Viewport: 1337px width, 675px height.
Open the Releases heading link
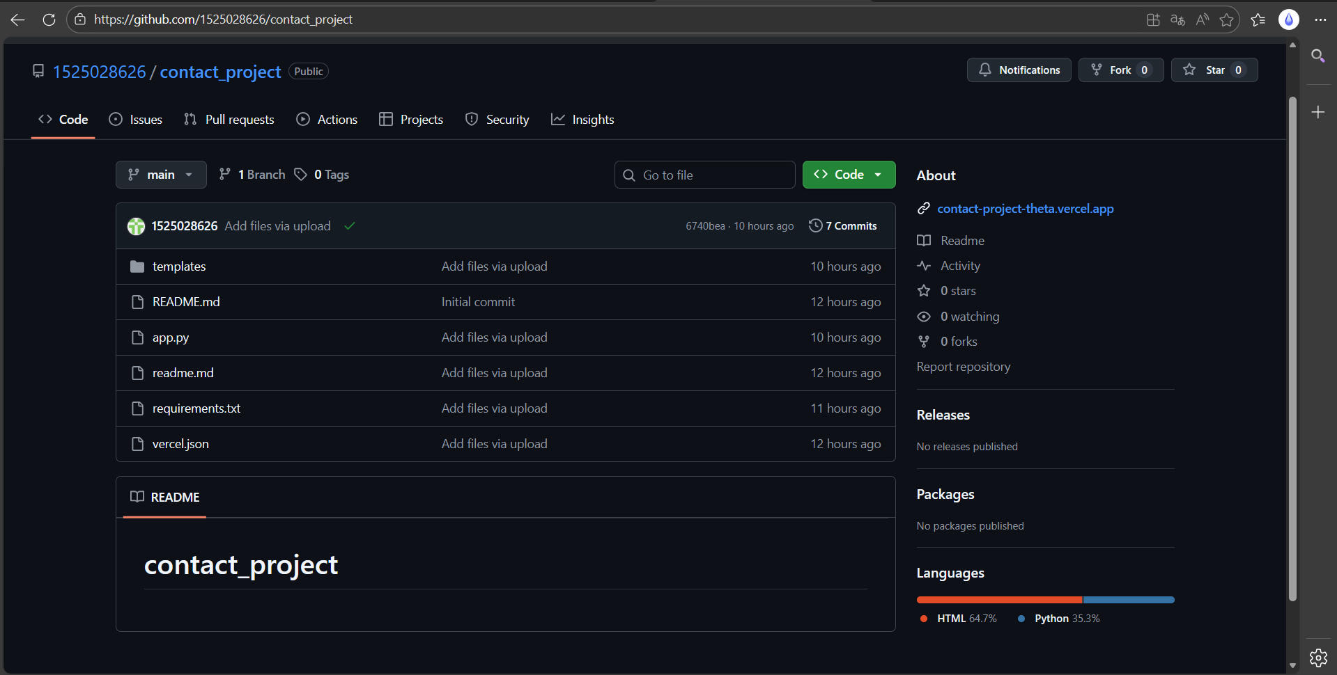(943, 415)
